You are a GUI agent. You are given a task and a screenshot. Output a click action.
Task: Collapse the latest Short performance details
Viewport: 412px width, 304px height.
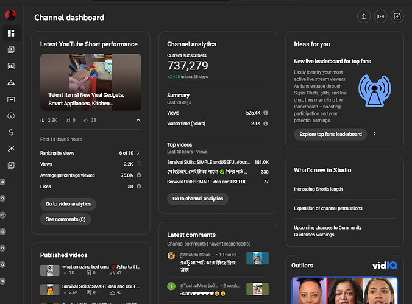pyautogui.click(x=138, y=121)
